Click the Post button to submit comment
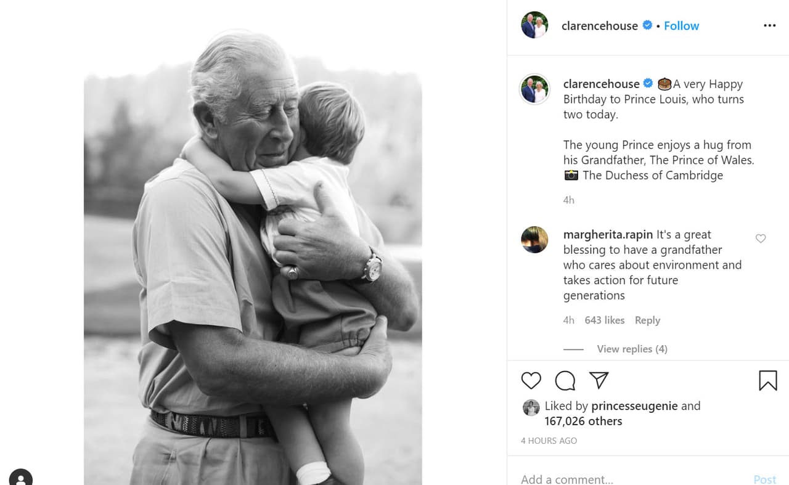Image resolution: width=789 pixels, height=485 pixels. click(x=765, y=479)
